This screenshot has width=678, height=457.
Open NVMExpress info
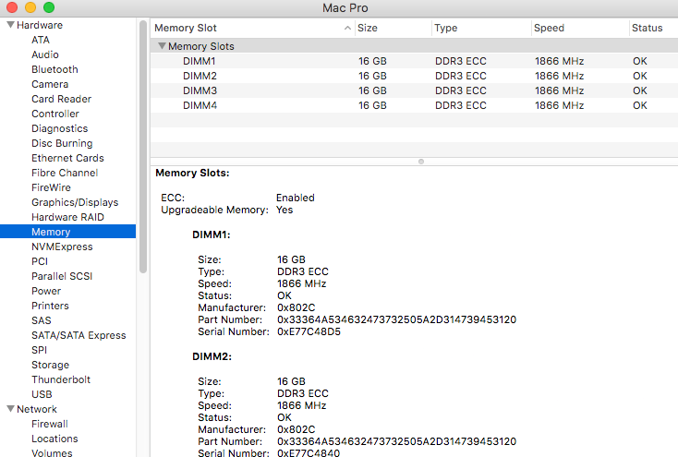pos(62,247)
